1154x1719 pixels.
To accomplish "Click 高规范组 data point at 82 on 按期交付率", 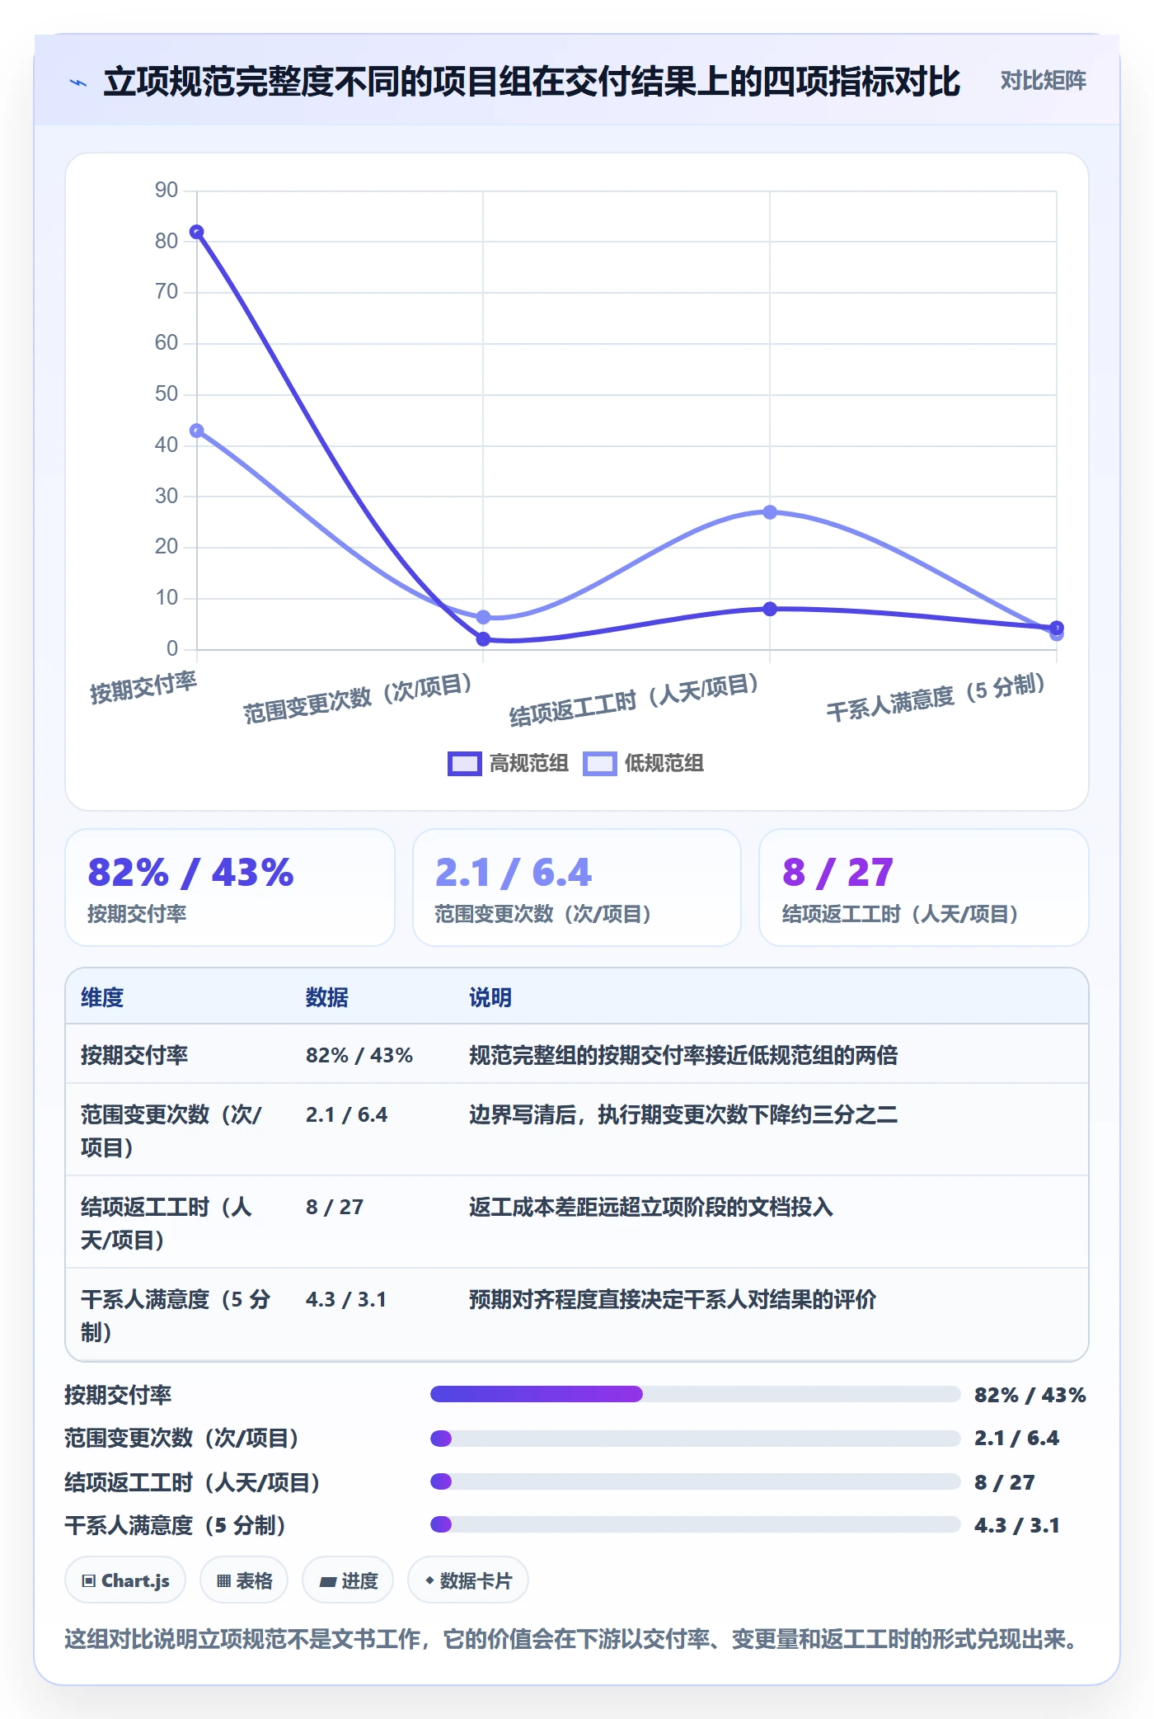I will point(196,233).
